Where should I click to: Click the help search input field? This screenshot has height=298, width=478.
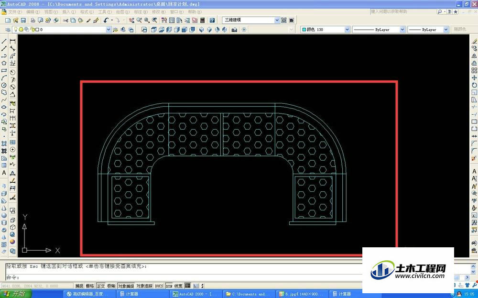click(x=402, y=11)
